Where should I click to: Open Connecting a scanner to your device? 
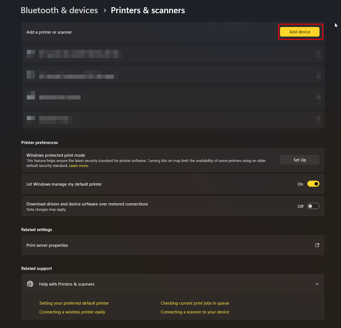[x=195, y=312]
